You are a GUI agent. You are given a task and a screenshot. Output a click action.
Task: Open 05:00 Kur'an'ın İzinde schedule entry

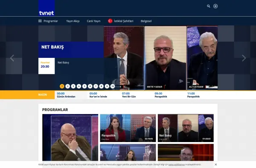click(98, 95)
